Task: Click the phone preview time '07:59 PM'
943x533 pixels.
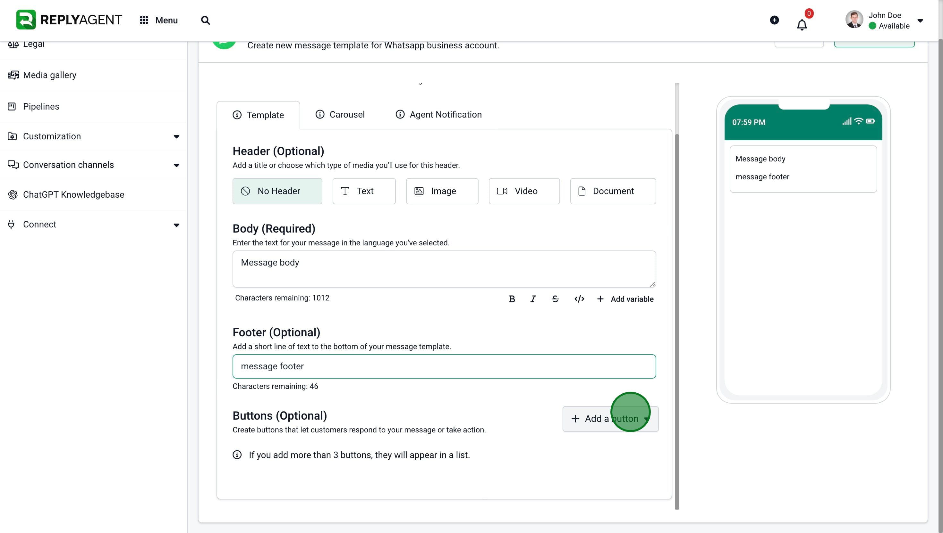Action: [749, 122]
